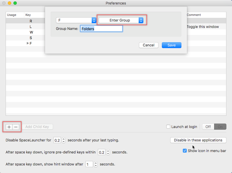Click the Comment column header
The image size is (232, 173).
coord(194,15)
